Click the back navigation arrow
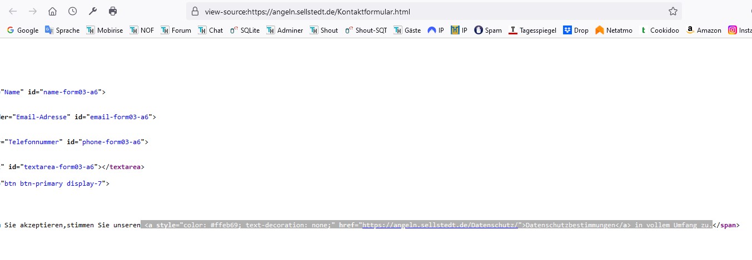The width and height of the screenshot is (752, 260). (13, 11)
